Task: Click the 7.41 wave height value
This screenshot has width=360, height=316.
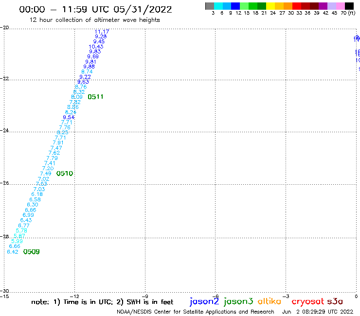Action: click(x=50, y=163)
